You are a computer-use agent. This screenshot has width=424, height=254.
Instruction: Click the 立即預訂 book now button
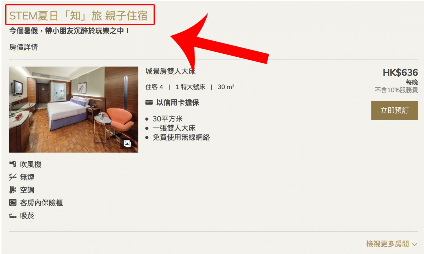click(394, 110)
